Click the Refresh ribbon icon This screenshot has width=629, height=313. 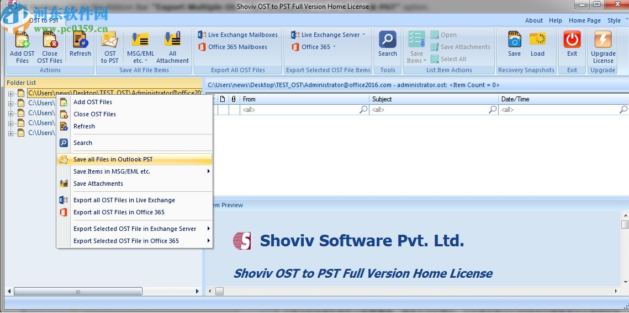[x=80, y=44]
